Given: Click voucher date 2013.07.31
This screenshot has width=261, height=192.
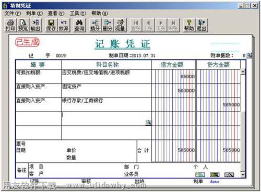Looking at the screenshot, I should tap(143, 56).
